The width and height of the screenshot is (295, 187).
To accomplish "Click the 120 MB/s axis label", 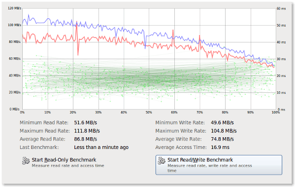I will [14, 8].
